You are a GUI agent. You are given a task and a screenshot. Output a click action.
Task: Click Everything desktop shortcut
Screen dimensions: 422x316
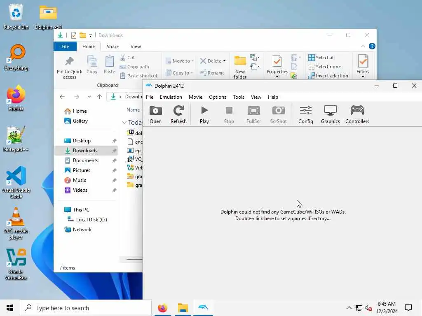(x=16, y=58)
